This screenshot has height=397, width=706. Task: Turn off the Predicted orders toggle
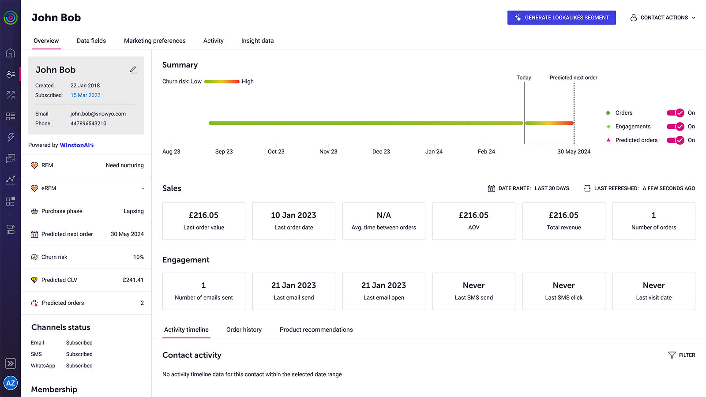click(x=675, y=140)
